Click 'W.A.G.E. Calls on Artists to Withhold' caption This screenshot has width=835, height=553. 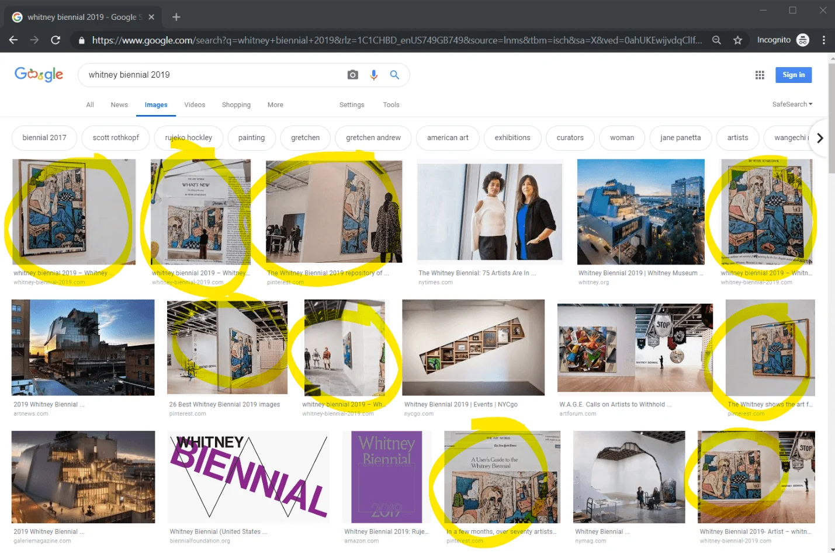tap(615, 405)
